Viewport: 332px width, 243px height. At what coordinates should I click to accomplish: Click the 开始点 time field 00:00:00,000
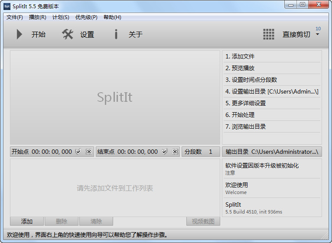pos(52,152)
